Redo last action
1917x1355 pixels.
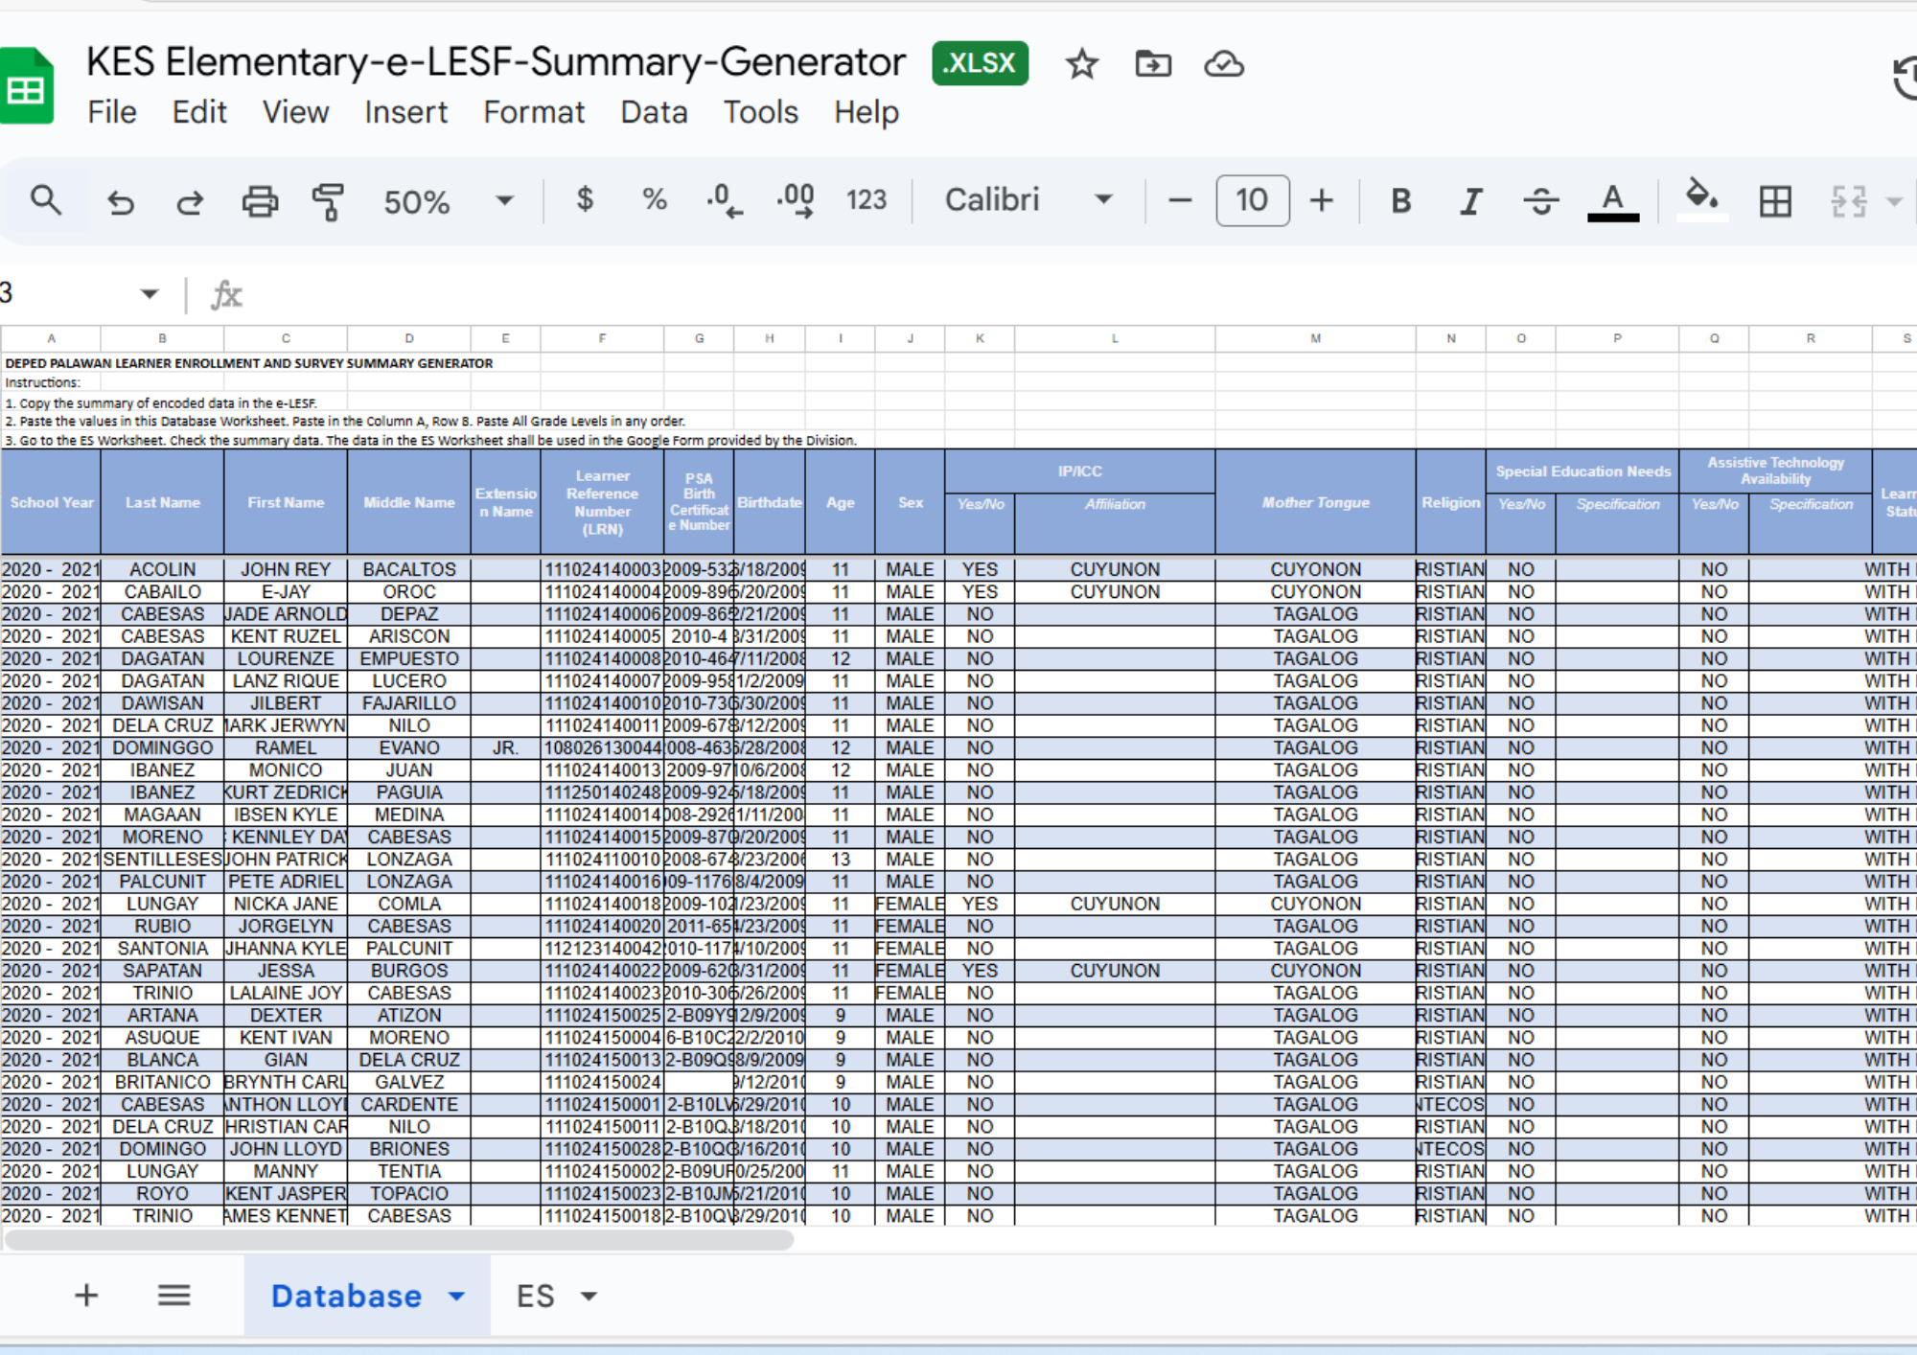click(190, 201)
